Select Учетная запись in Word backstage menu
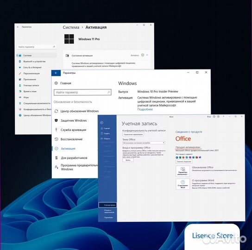The image size is (252, 250). pos(107,205)
